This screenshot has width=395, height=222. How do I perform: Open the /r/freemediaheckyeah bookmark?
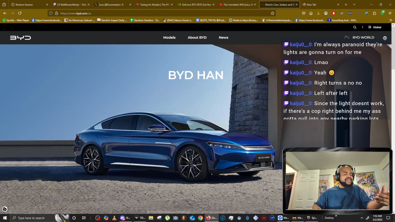pyautogui.click(x=277, y=20)
